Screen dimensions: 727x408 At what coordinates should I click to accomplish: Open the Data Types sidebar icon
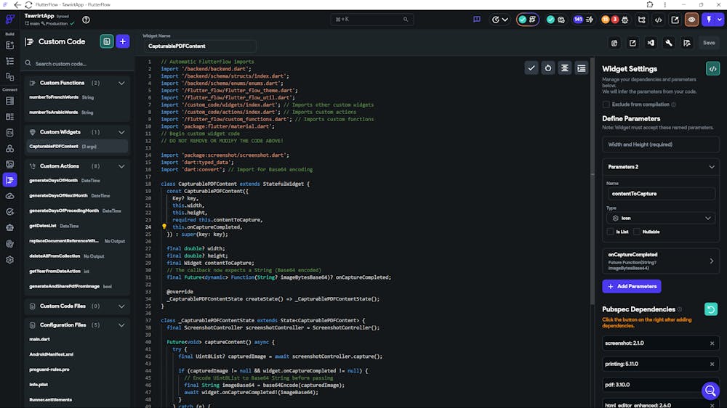pyautogui.click(x=9, y=117)
